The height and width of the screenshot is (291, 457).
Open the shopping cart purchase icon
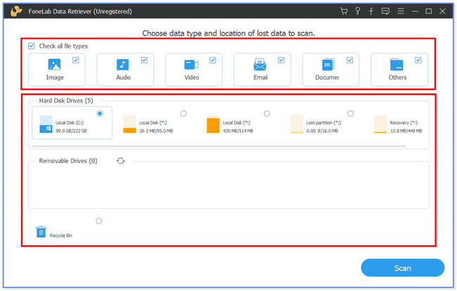(344, 11)
